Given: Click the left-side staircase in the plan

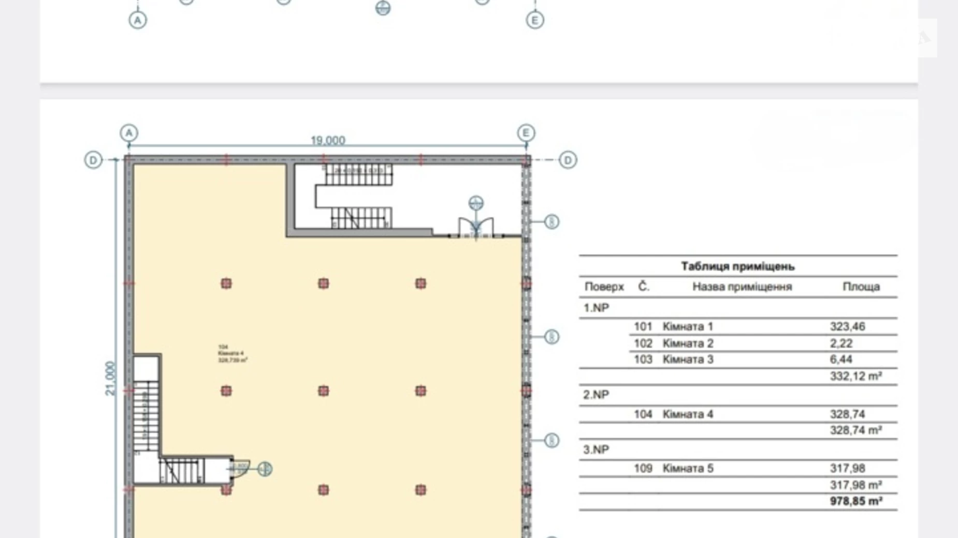Looking at the screenshot, I should coord(147,414).
